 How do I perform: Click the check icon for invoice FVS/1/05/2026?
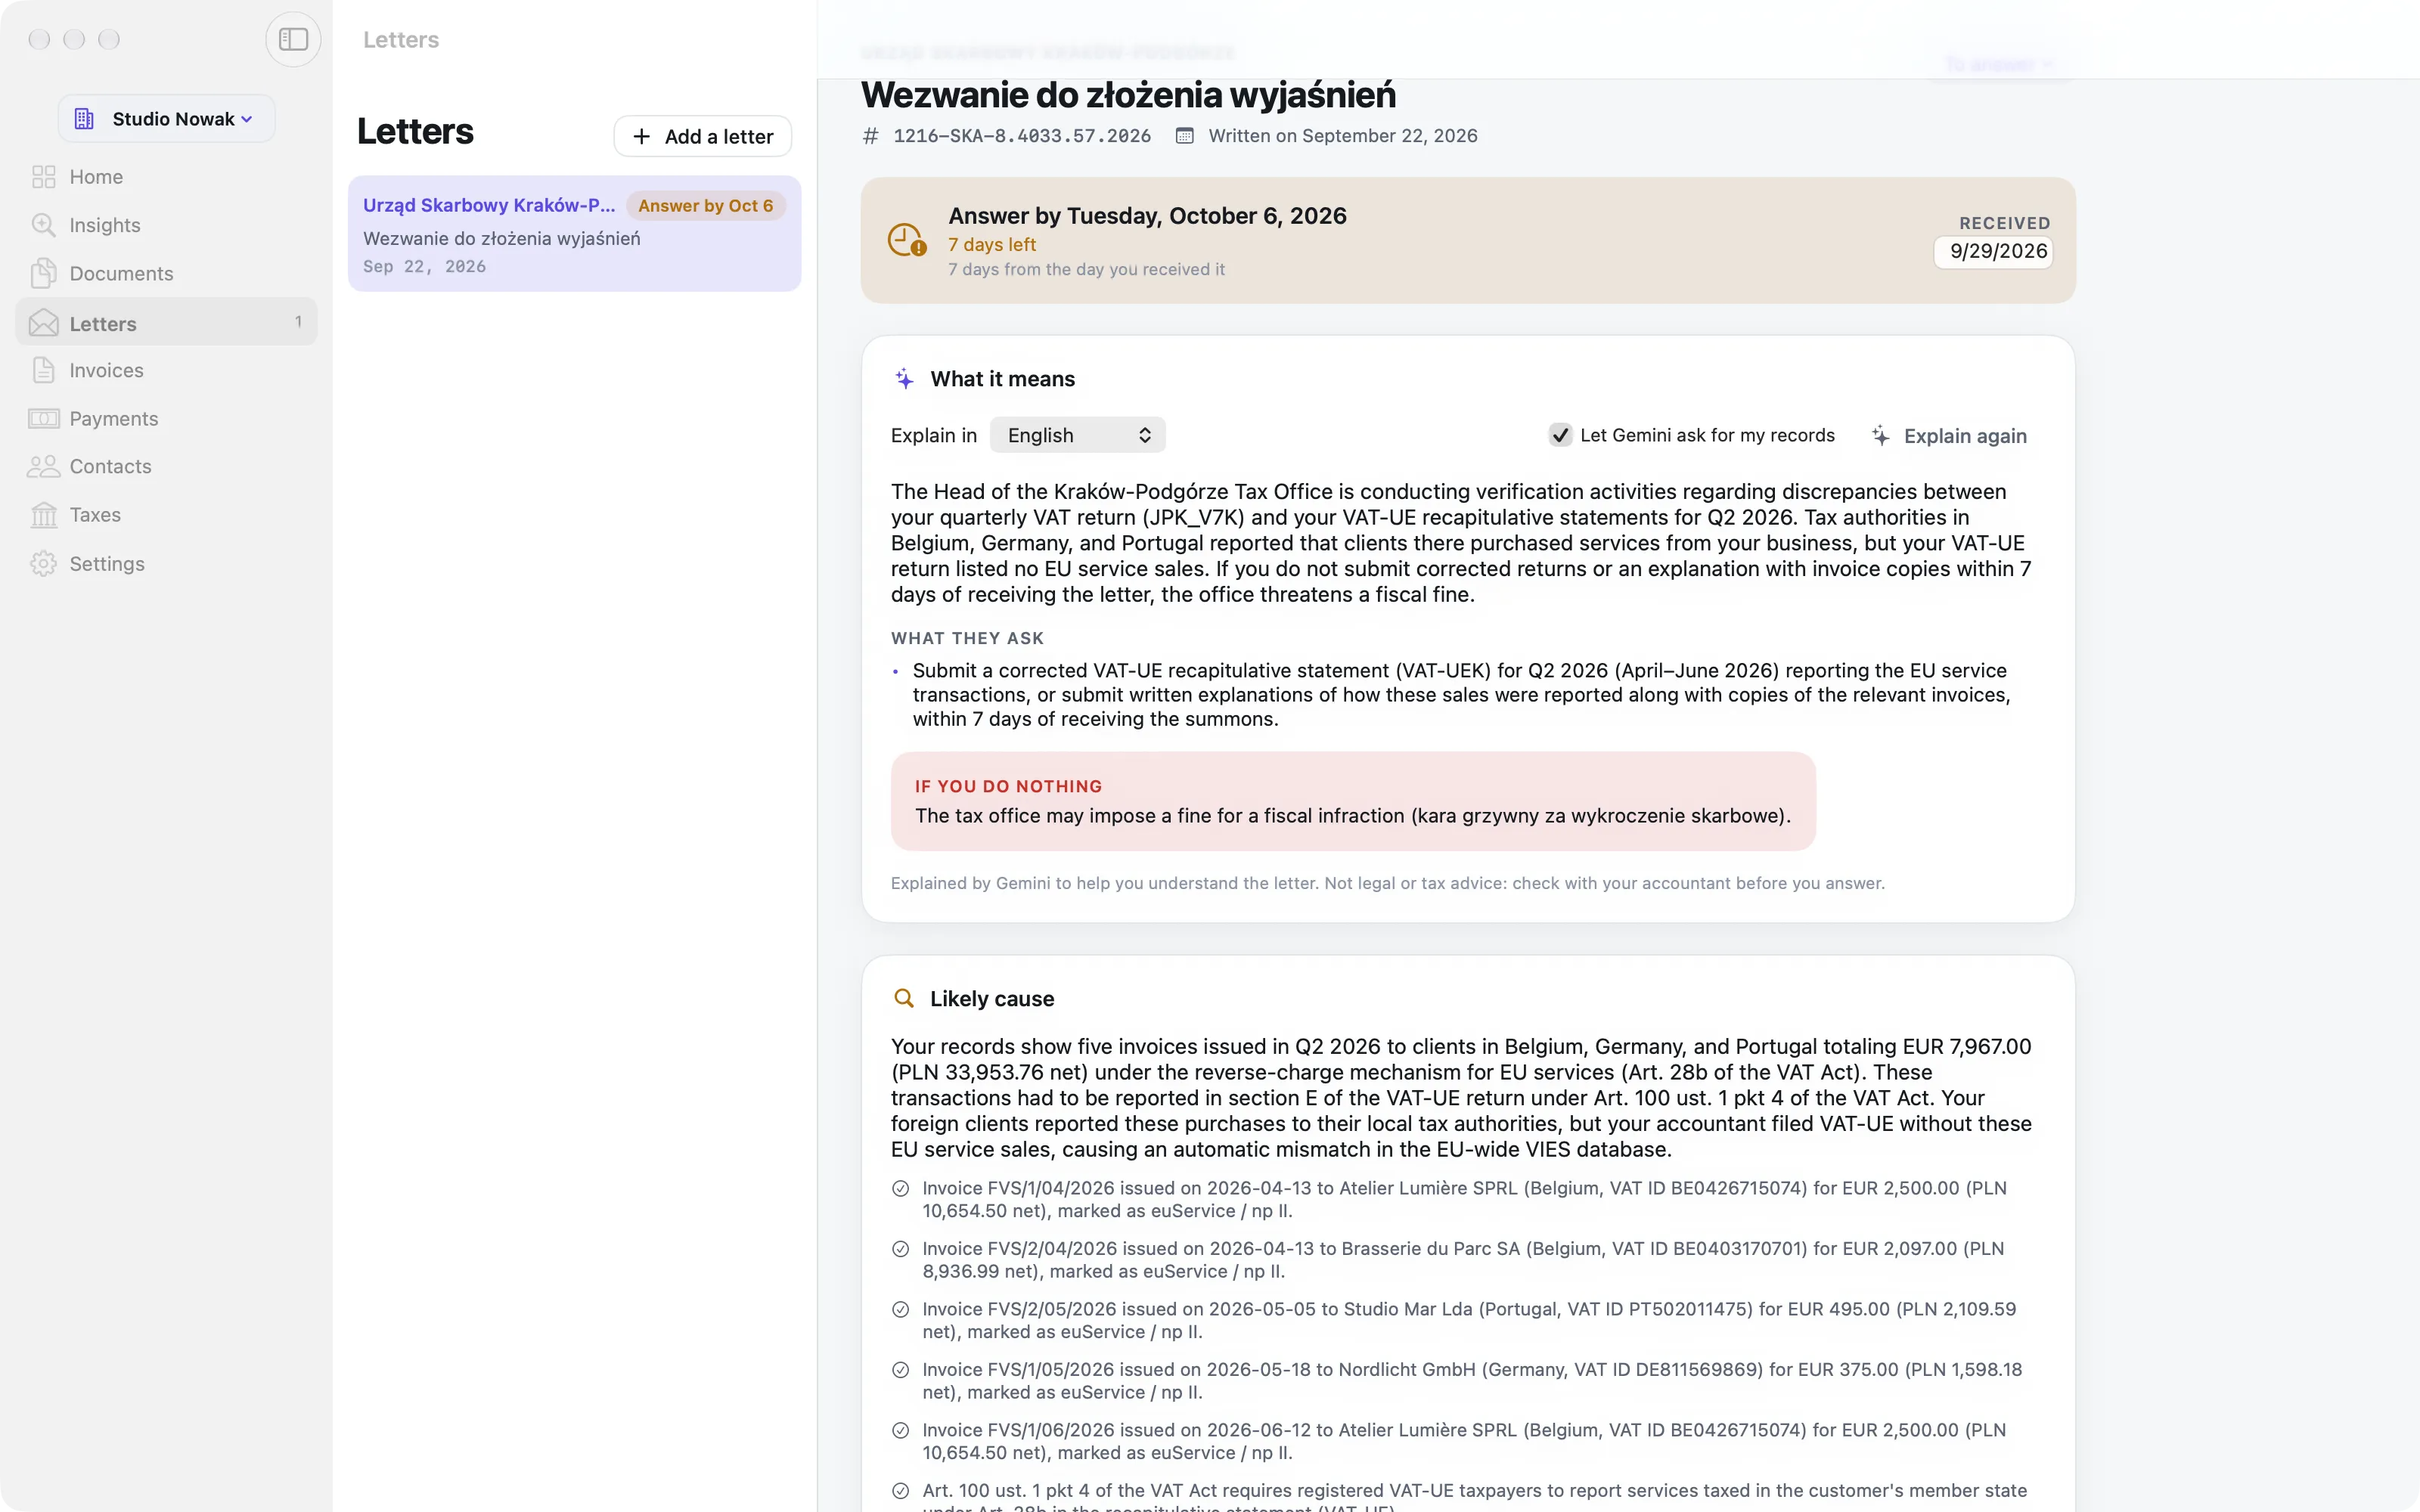pyautogui.click(x=900, y=1370)
